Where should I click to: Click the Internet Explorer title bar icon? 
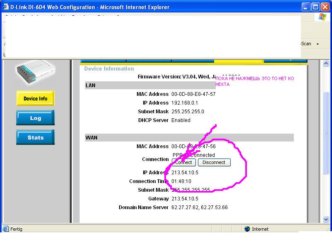coord(6,7)
